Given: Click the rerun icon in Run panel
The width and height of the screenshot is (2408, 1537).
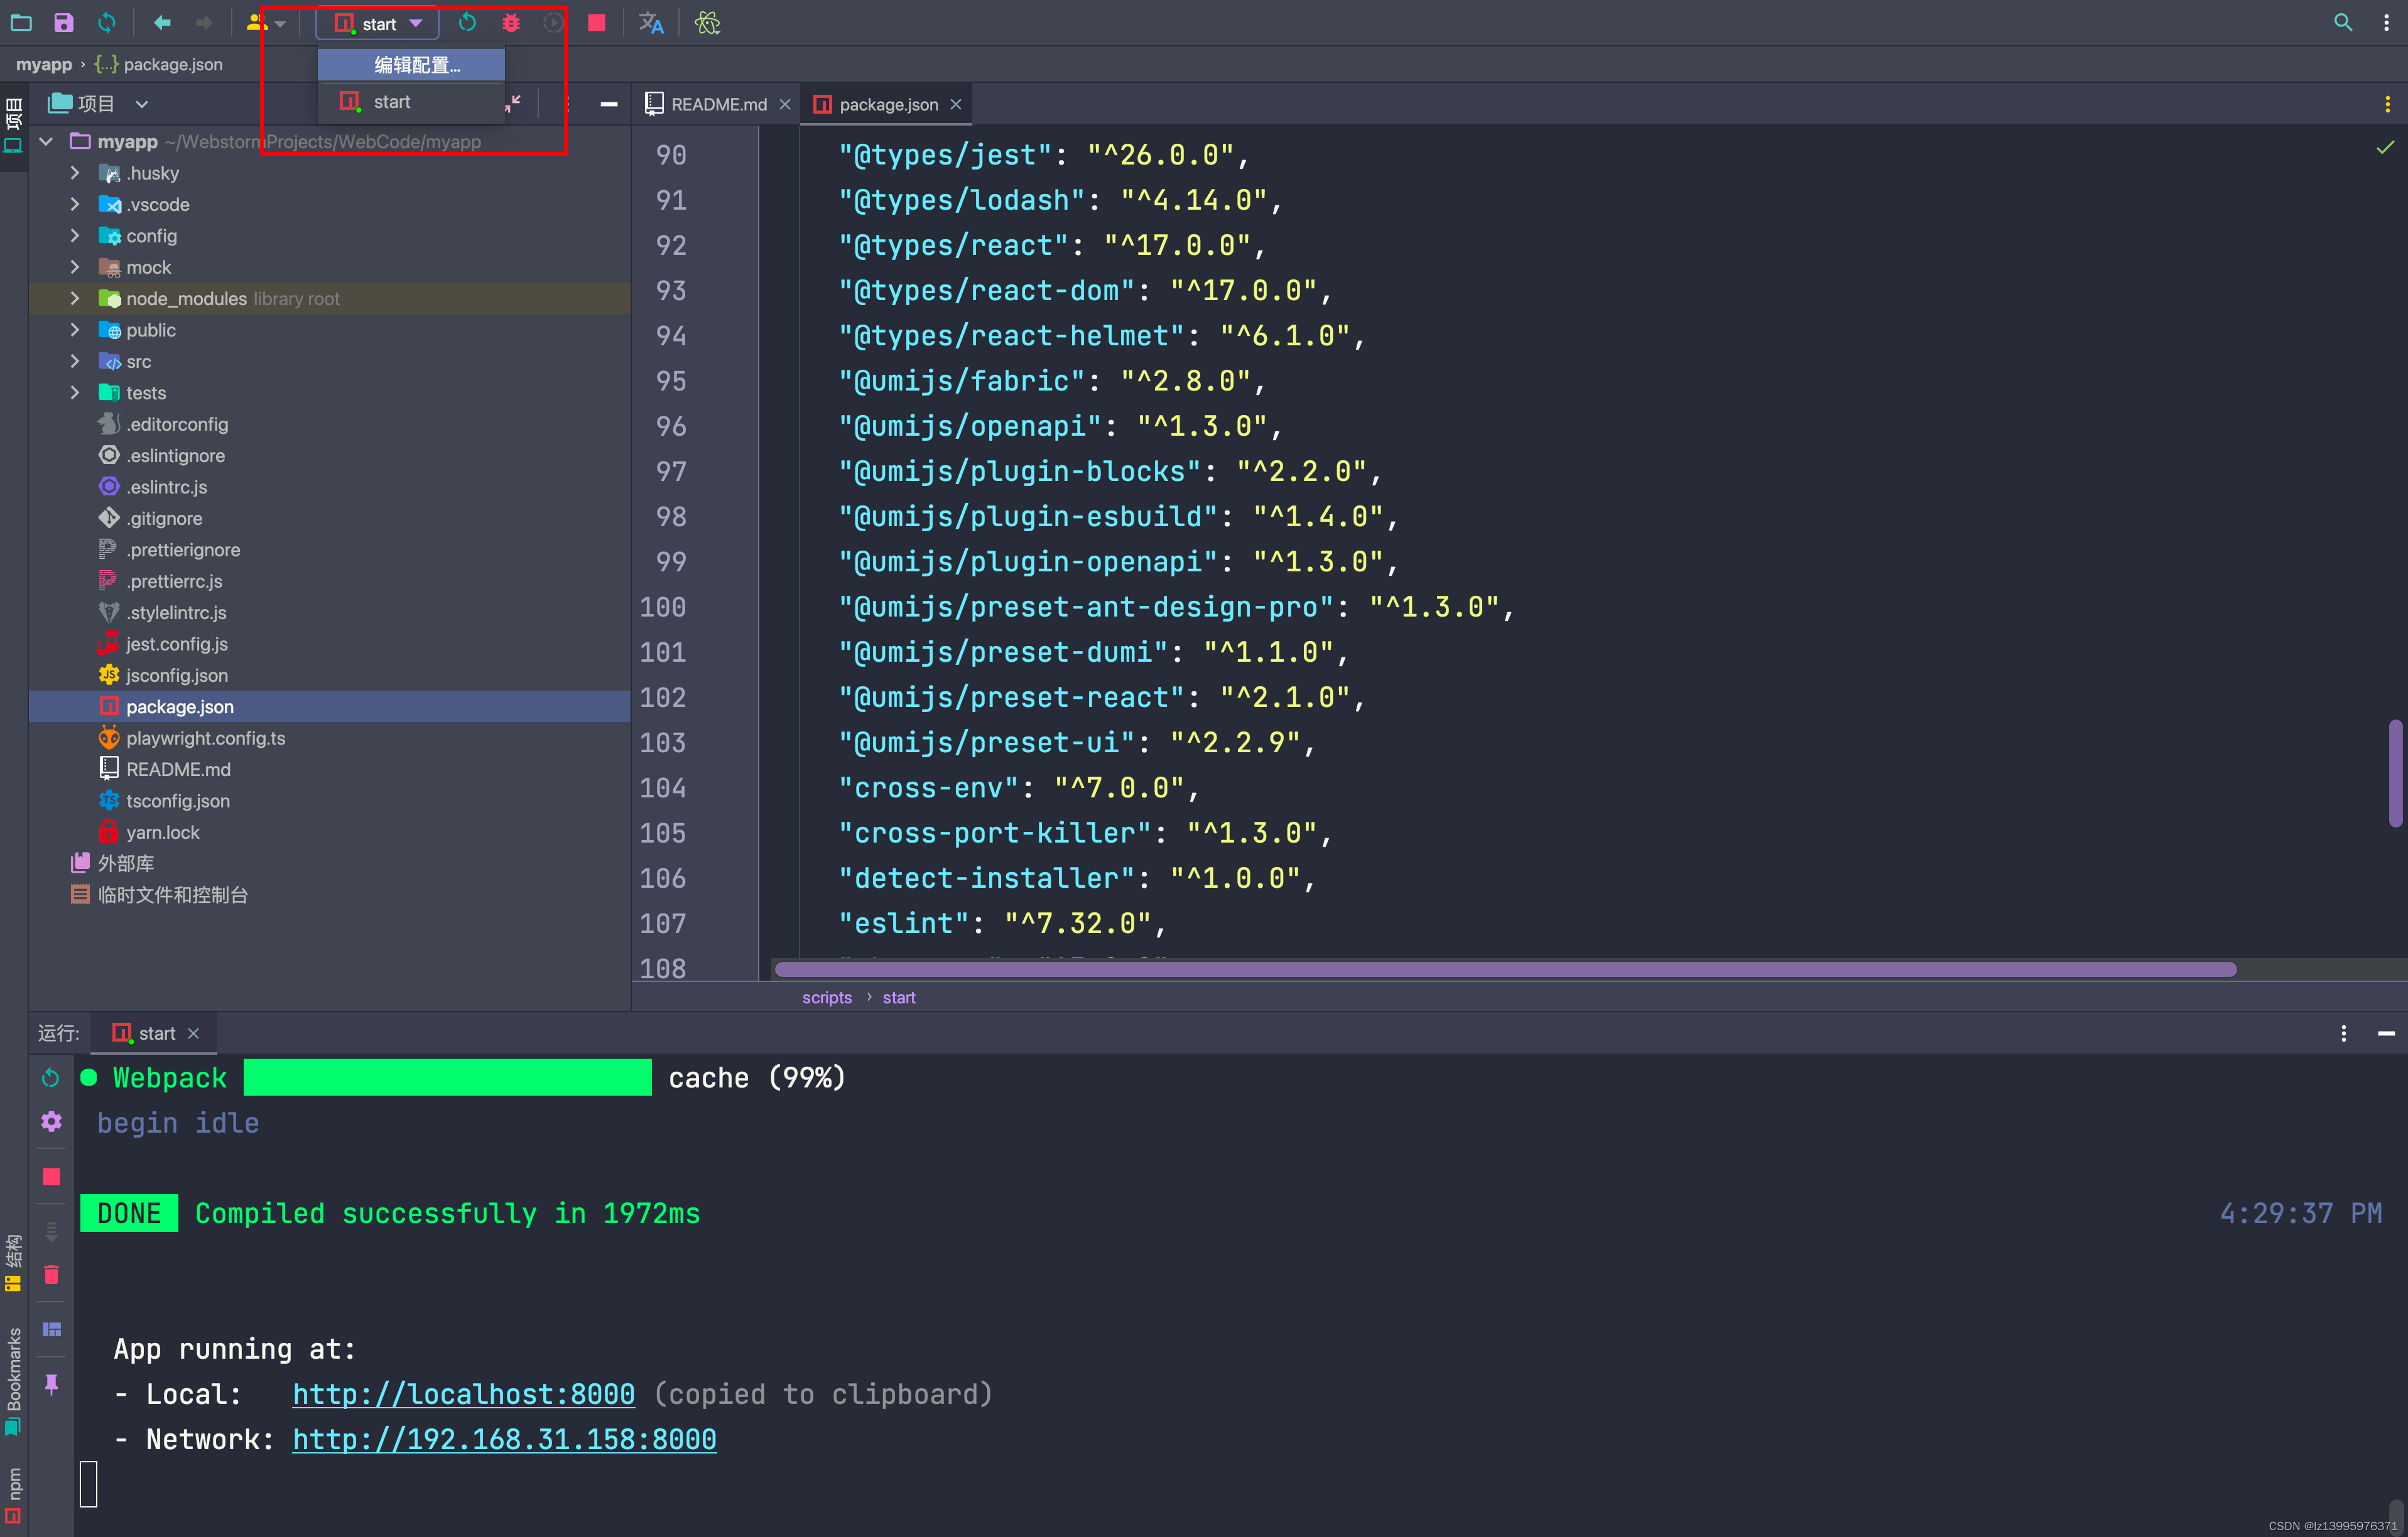Looking at the screenshot, I should point(51,1077).
